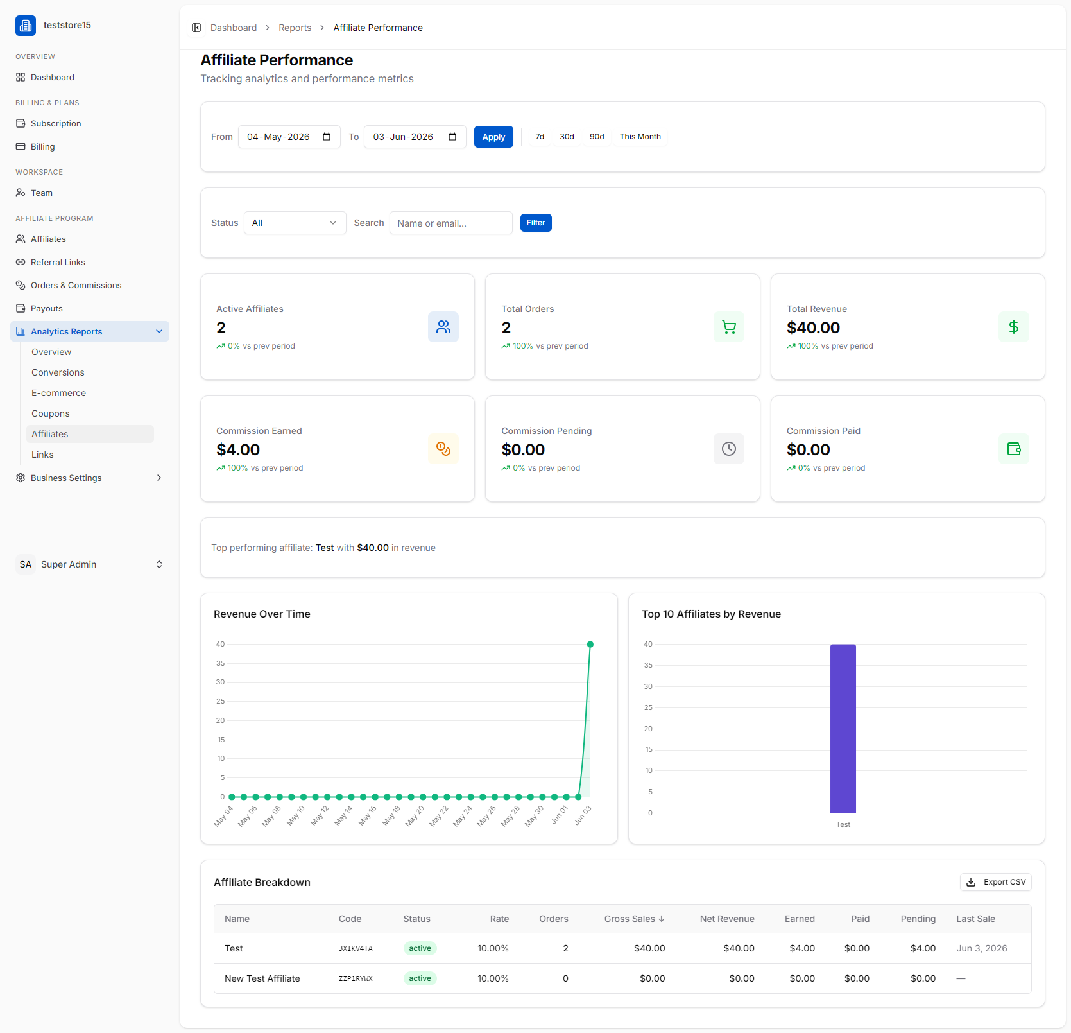Click the Active Affiliates users icon

click(443, 327)
